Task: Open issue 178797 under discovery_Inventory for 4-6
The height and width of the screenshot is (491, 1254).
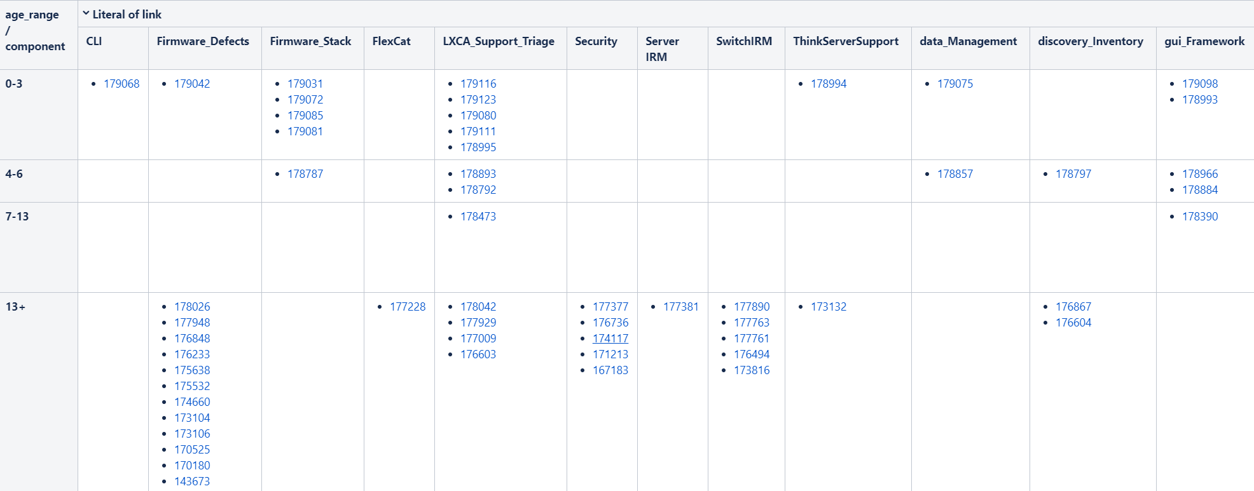Action: 1073,173
